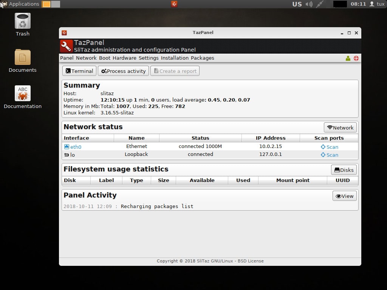Click the eye View button under Panel Activity

344,196
